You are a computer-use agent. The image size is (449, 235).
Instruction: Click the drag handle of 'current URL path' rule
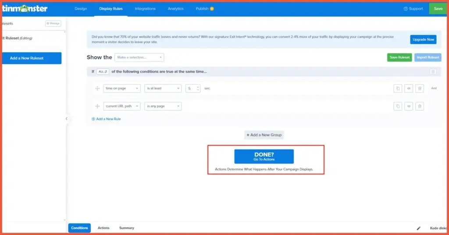pyautogui.click(x=97, y=106)
